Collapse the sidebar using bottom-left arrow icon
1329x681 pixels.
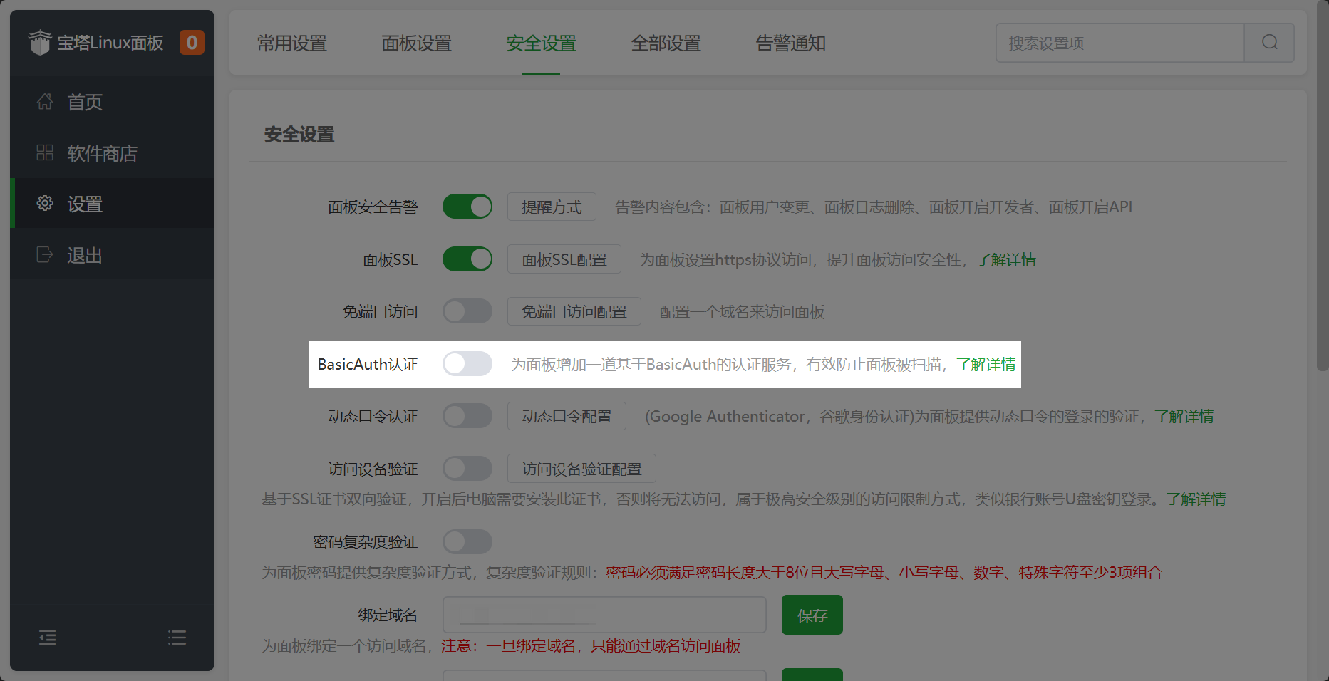pos(47,638)
